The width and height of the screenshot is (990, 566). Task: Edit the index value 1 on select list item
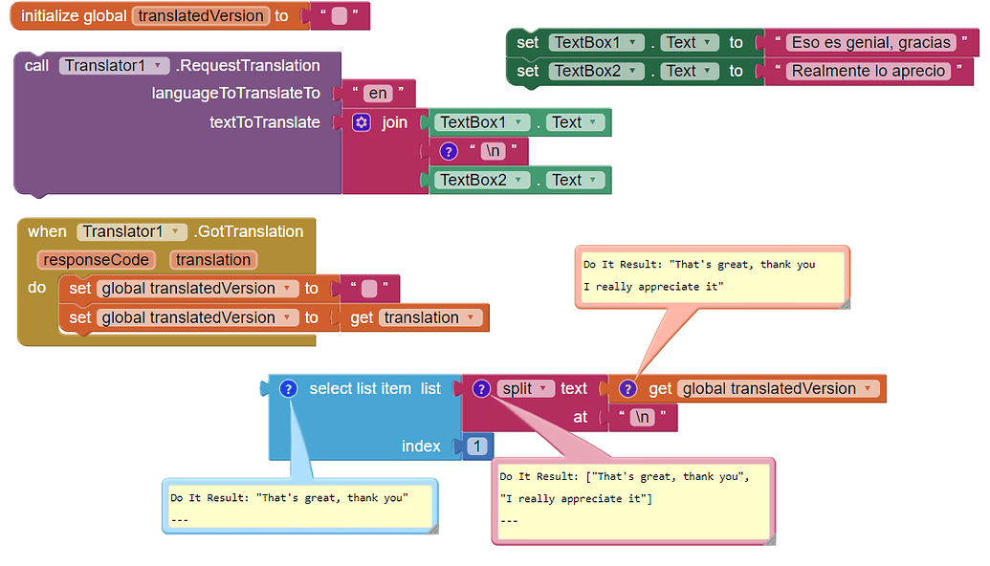point(477,446)
